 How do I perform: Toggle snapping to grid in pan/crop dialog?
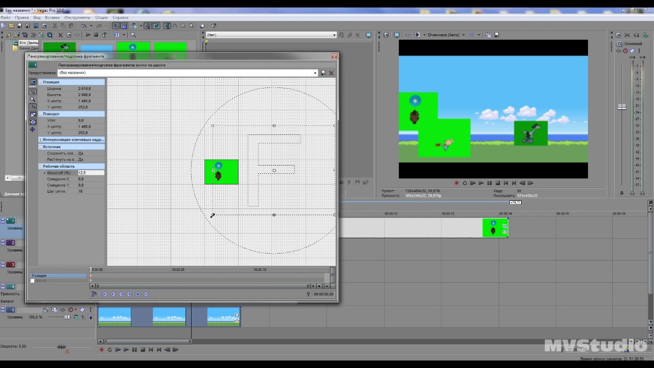(33, 107)
